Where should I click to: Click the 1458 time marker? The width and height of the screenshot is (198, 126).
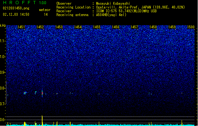153,27
